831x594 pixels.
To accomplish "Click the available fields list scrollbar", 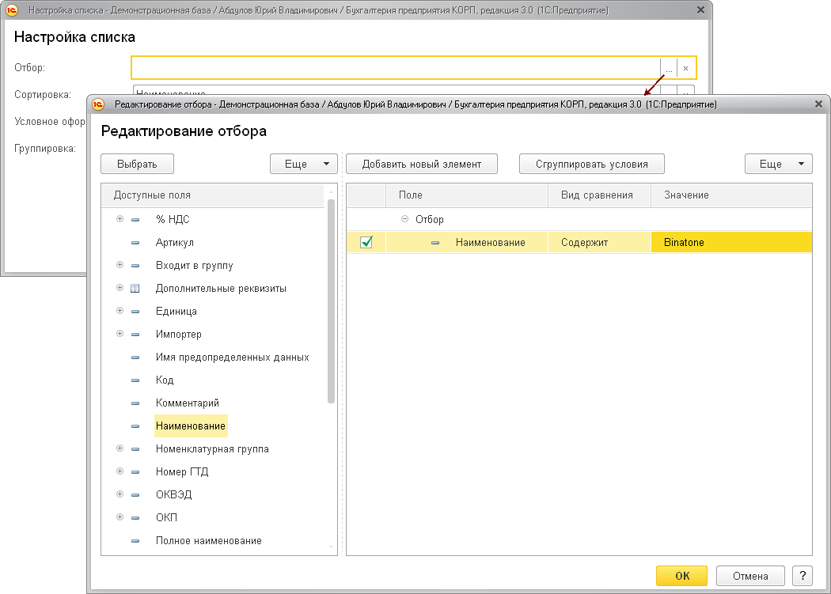I will pyautogui.click(x=332, y=301).
